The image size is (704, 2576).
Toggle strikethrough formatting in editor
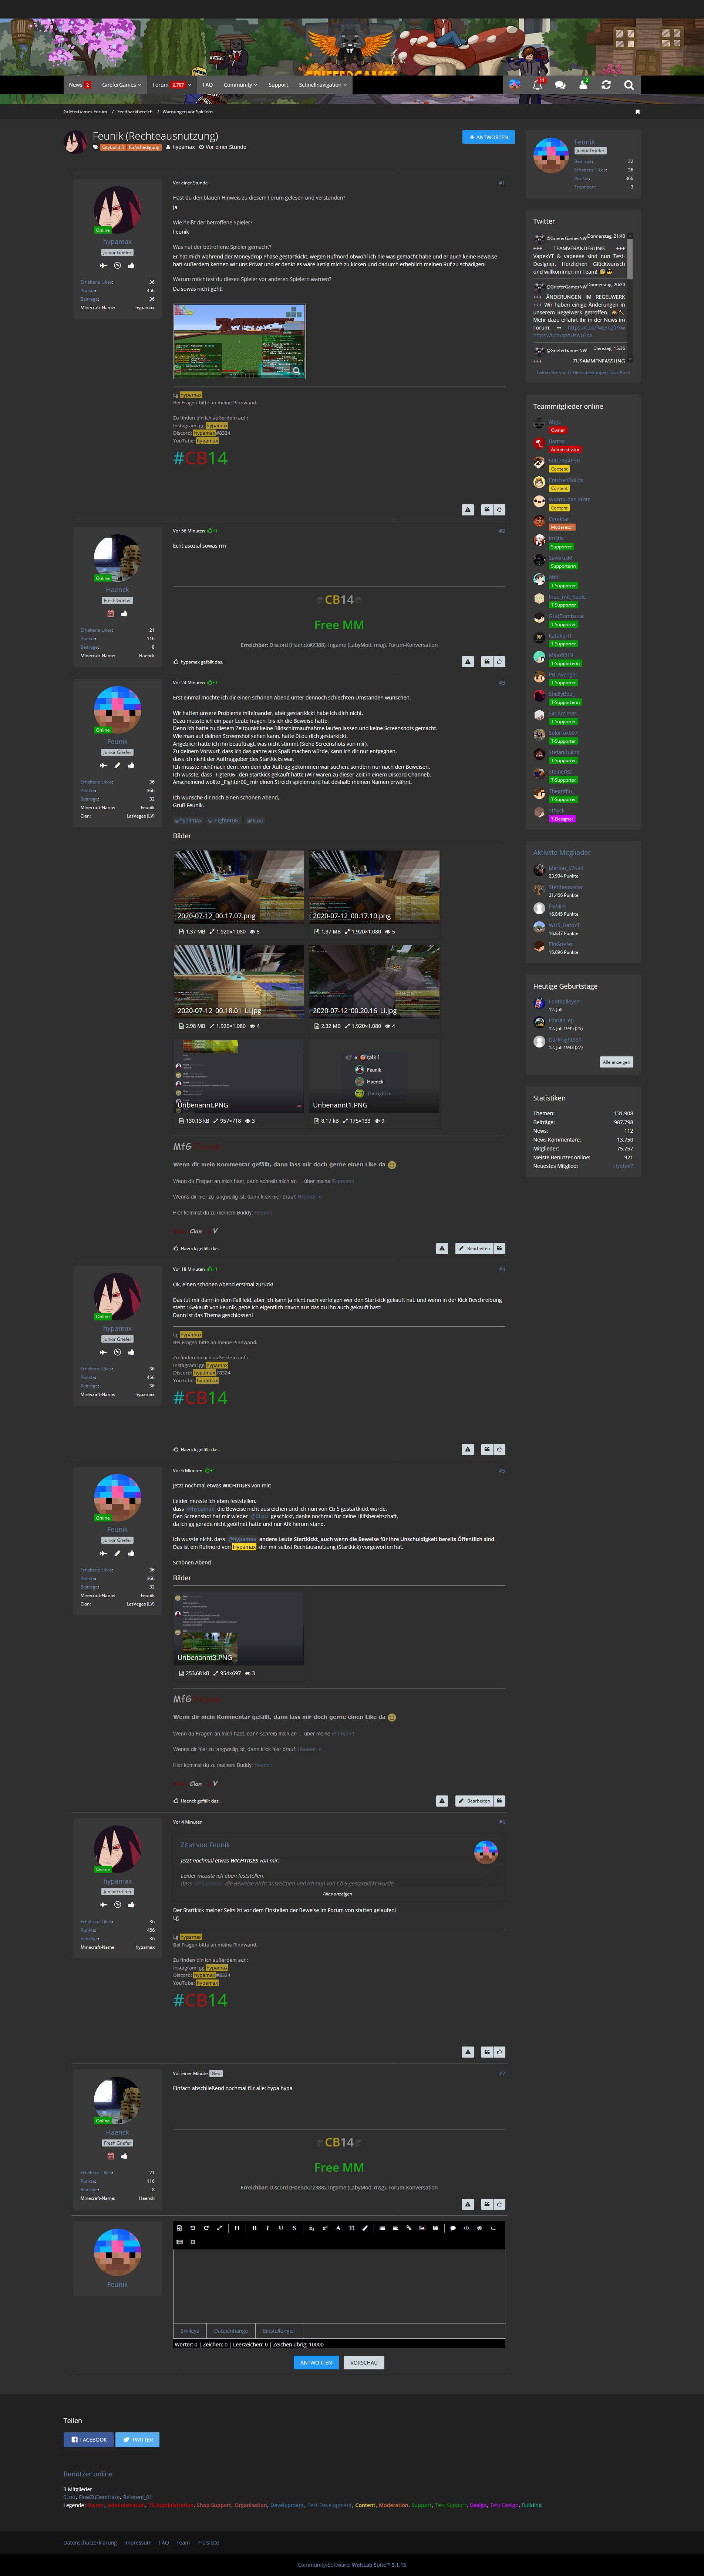point(294,2228)
